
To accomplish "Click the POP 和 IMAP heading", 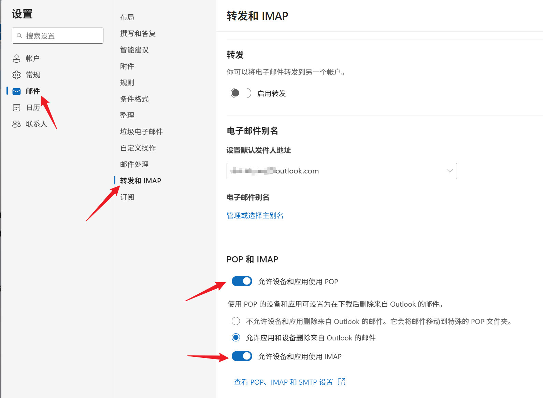I will (252, 259).
